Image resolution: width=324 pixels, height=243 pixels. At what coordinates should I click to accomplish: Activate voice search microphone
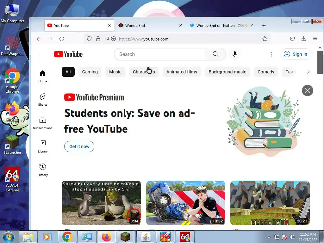coord(234,54)
